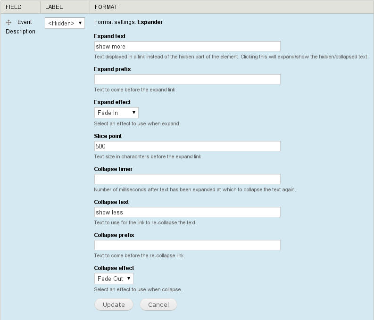Click the Collapse timer input field
Viewport: 374px width, 320px height.
pyautogui.click(x=187, y=179)
